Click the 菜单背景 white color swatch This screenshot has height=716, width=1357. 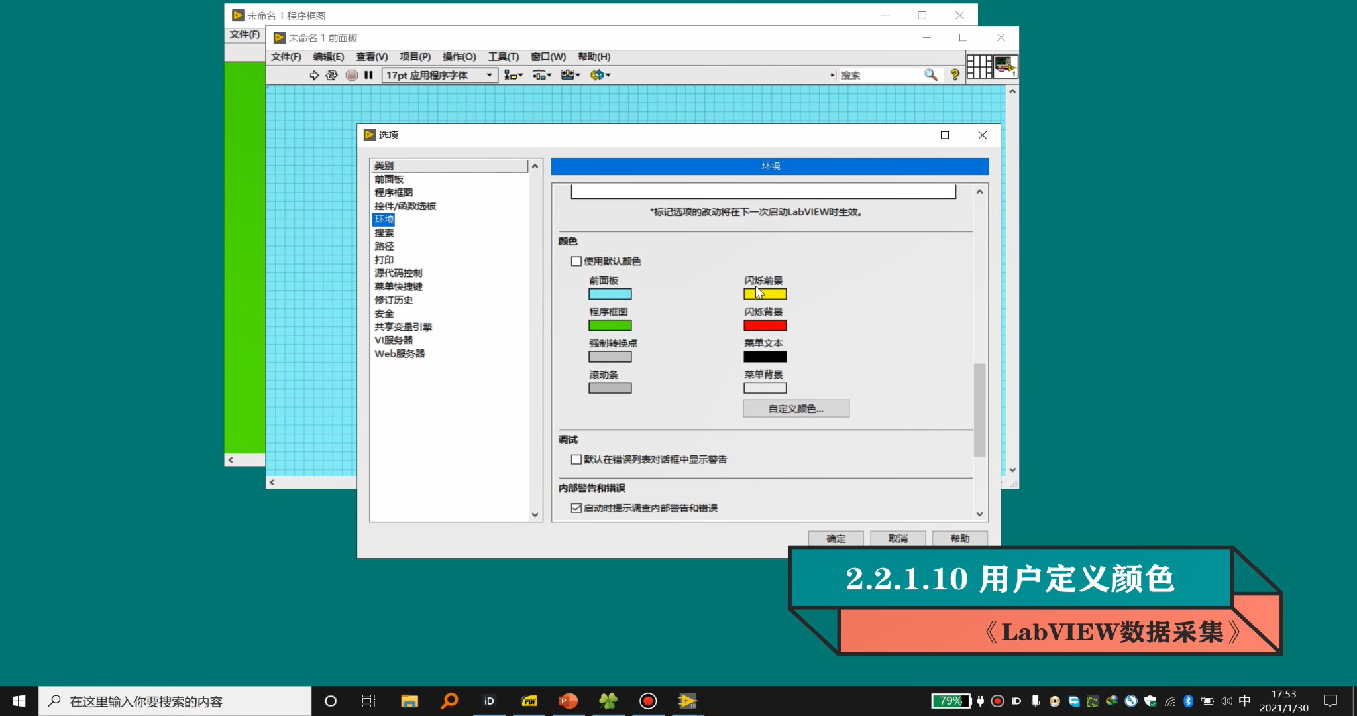(x=765, y=388)
